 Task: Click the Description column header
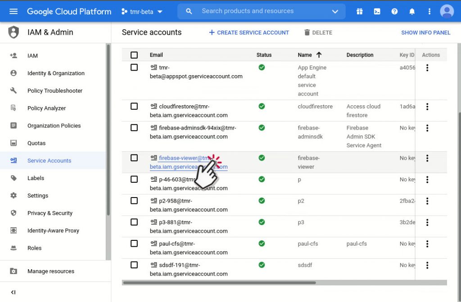pos(360,55)
